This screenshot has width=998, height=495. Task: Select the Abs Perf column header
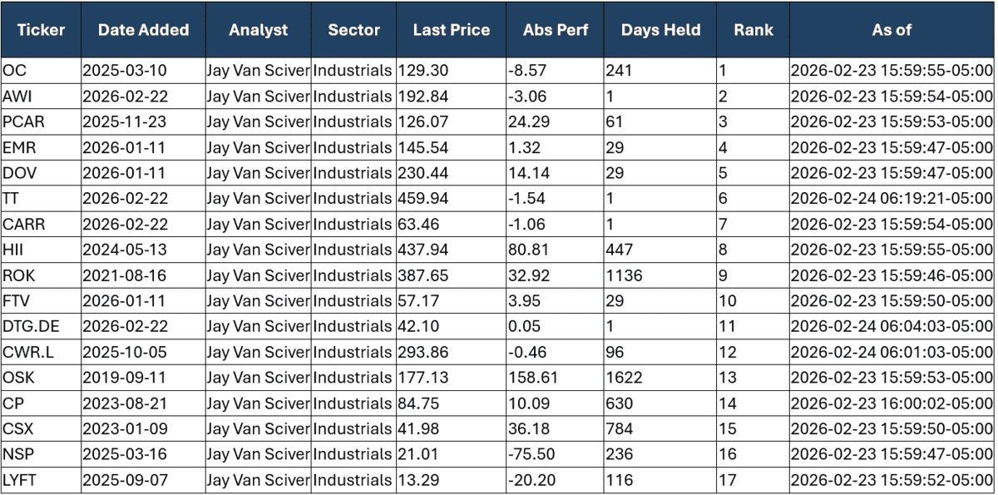coord(555,29)
